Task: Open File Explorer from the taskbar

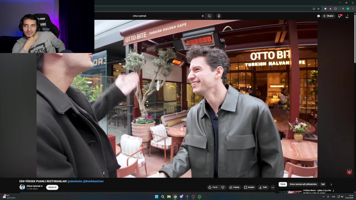Action: [x=169, y=197]
